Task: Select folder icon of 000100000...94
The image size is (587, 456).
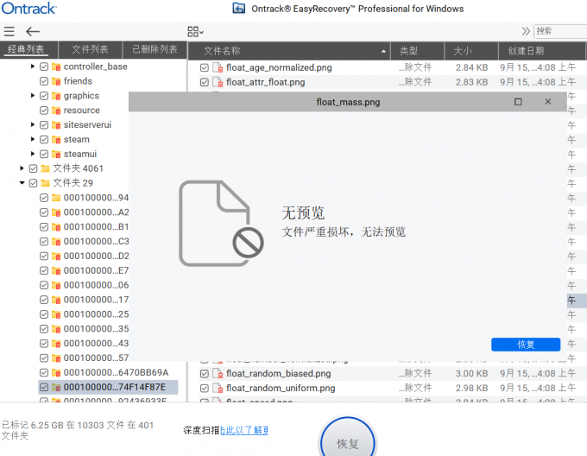Action: coord(56,198)
